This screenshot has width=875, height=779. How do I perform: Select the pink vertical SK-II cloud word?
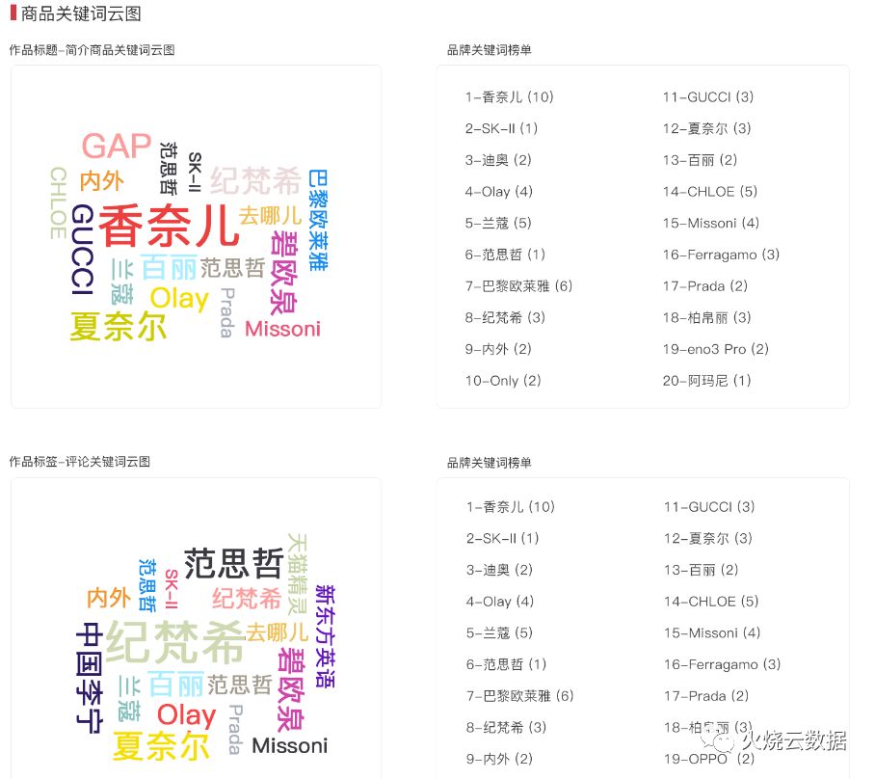pos(172,589)
